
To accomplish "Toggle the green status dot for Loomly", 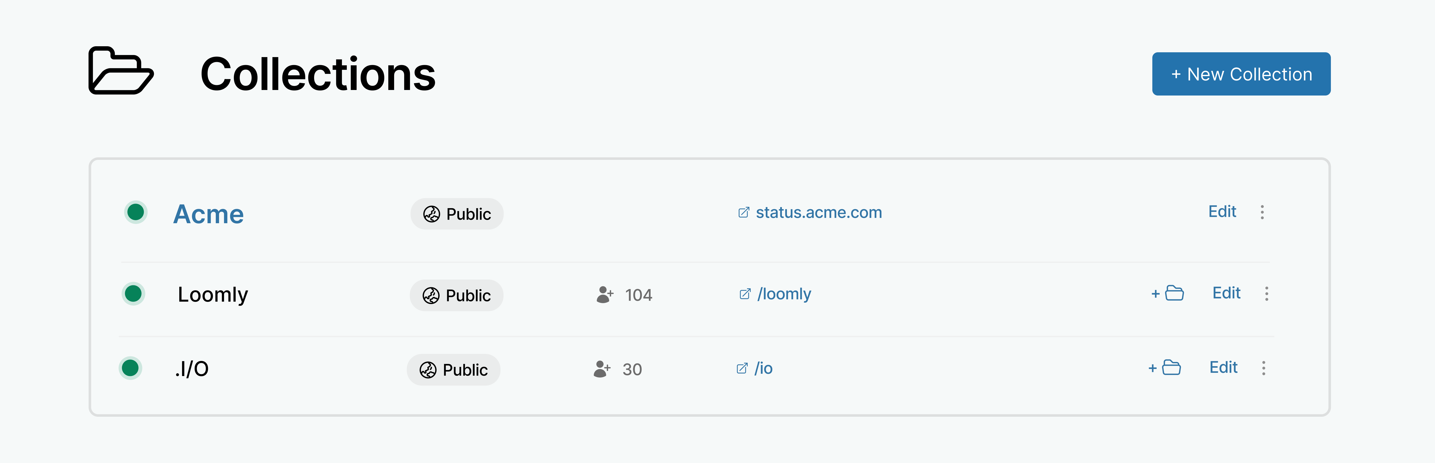I will [x=134, y=294].
